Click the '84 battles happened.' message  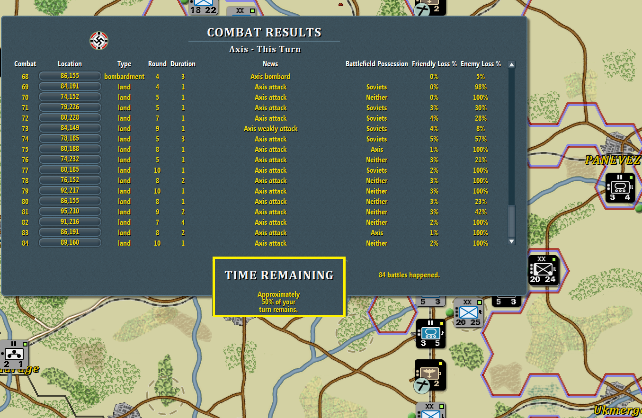pyautogui.click(x=409, y=275)
